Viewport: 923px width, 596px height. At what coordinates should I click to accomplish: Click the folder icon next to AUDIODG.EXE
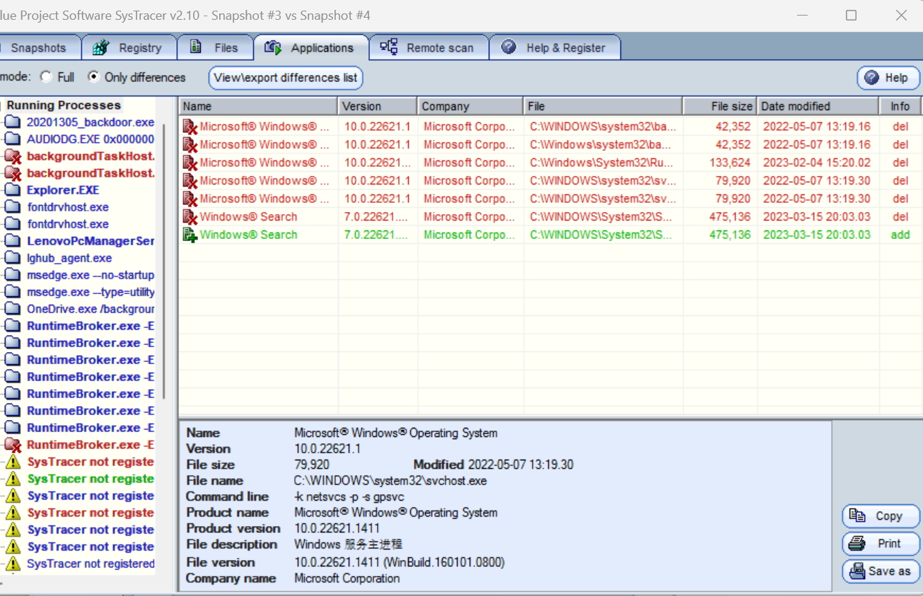12,139
